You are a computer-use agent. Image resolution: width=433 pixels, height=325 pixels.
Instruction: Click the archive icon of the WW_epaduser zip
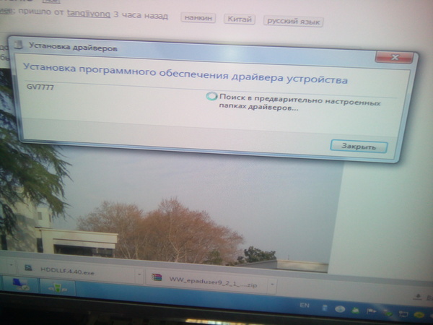tap(157, 277)
